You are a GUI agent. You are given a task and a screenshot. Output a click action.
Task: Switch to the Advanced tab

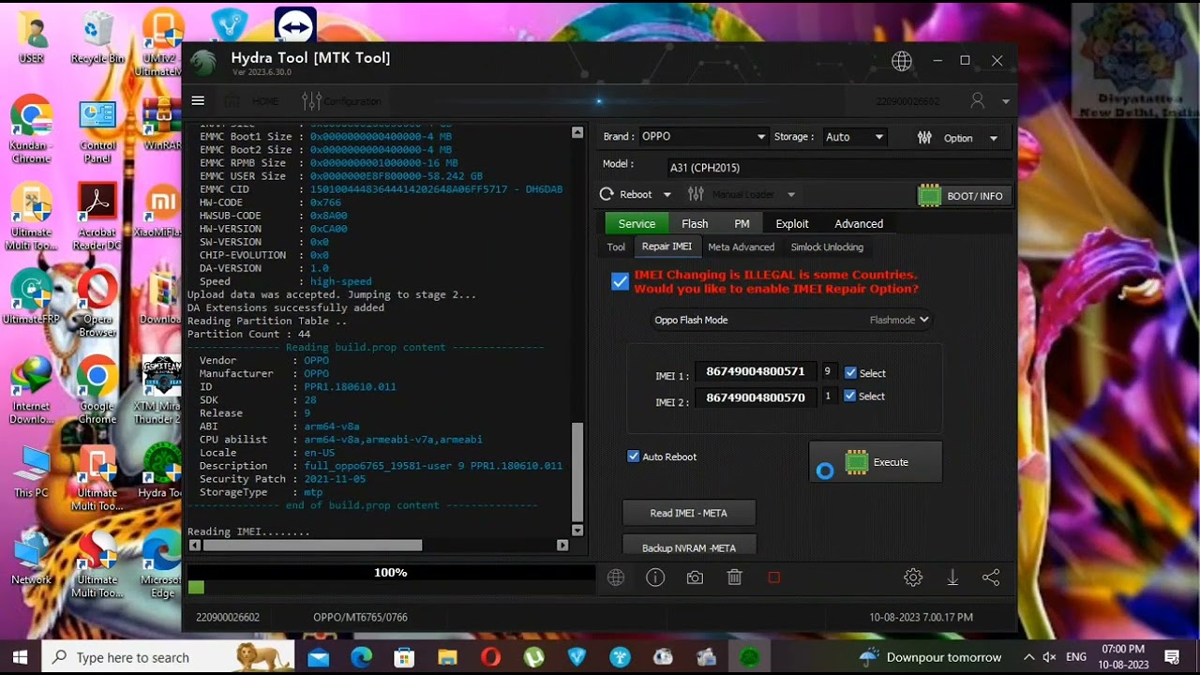pyautogui.click(x=859, y=223)
